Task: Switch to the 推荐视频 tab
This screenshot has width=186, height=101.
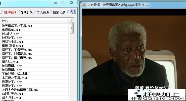Action: pyautogui.click(x=10, y=12)
